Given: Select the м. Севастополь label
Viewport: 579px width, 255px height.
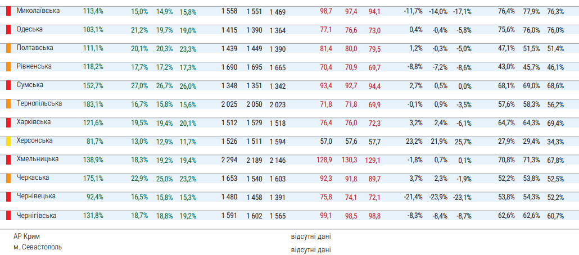Looking at the screenshot, I should pos(38,247).
